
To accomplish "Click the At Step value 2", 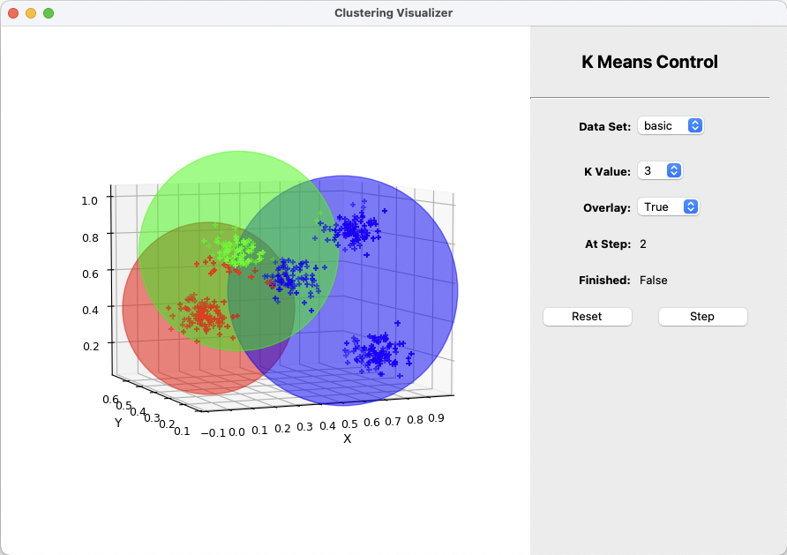I will 643,244.
